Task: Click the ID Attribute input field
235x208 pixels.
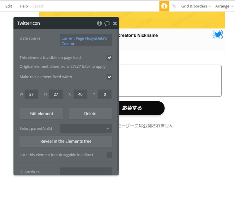Action: (x=86, y=171)
